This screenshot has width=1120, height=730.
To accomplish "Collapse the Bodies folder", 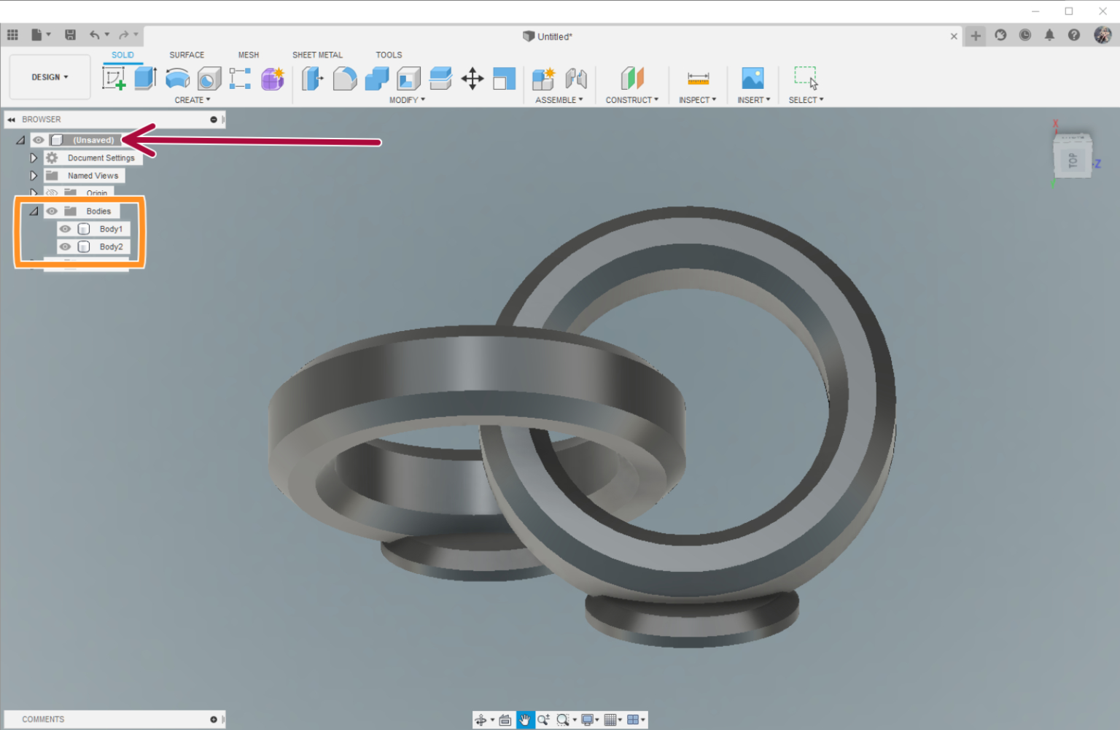I will click(x=34, y=211).
